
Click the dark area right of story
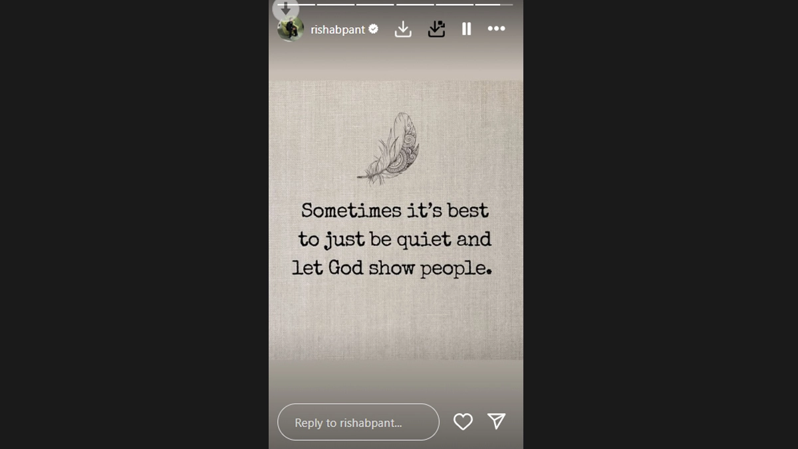pos(660,224)
